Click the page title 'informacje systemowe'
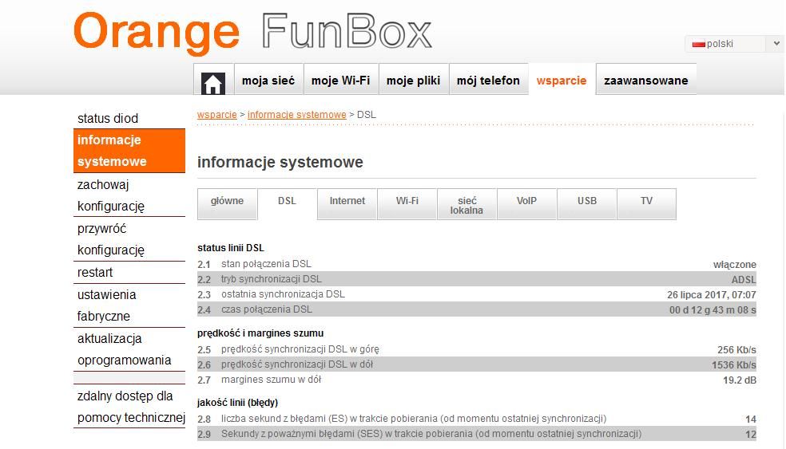The height and width of the screenshot is (449, 786). (280, 162)
